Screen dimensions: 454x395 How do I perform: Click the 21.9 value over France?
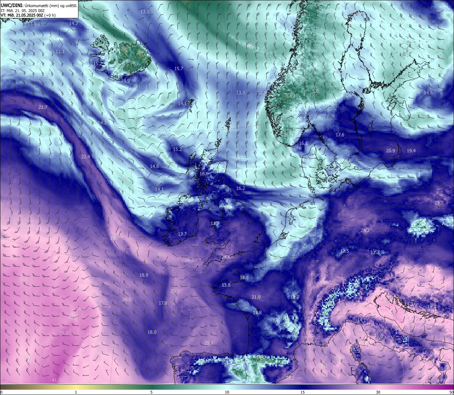coord(256,297)
